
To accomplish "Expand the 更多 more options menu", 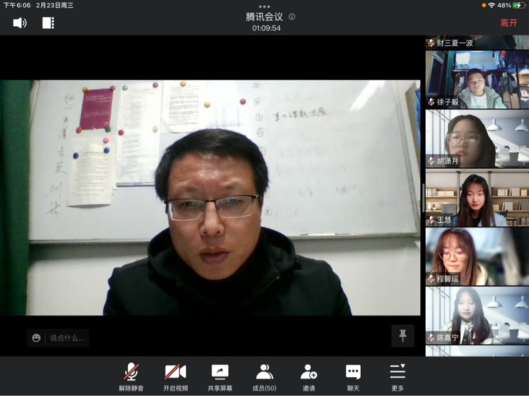I will 398,377.
